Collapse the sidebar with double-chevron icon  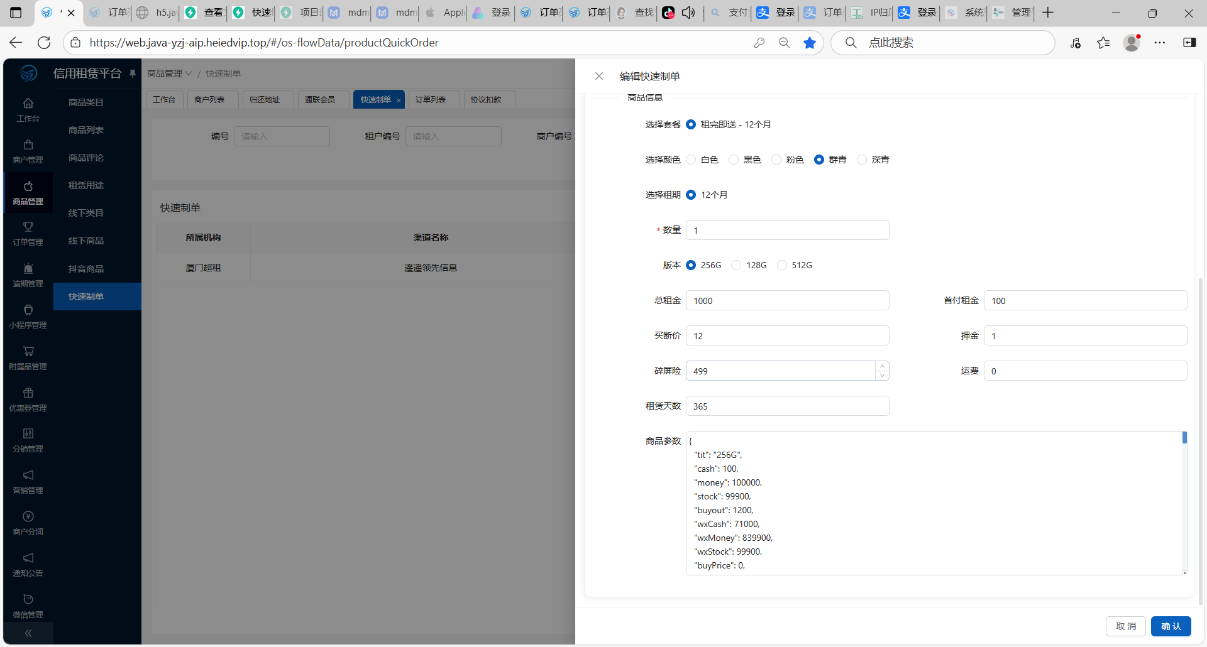(x=28, y=633)
